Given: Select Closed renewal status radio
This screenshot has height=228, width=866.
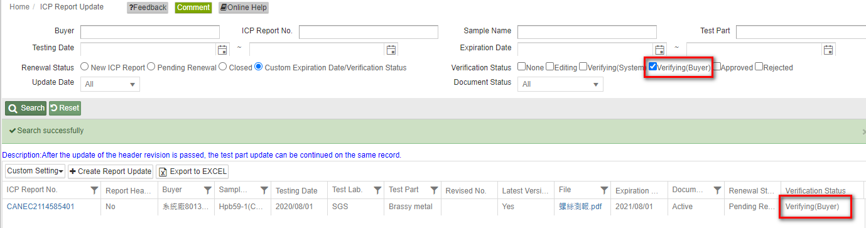Looking at the screenshot, I should [222, 67].
